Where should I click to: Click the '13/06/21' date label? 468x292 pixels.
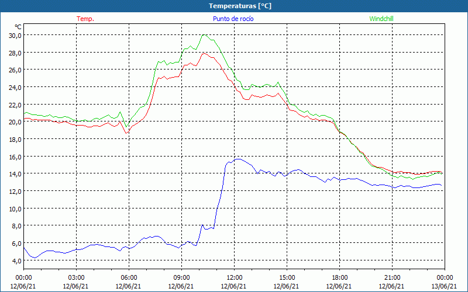[445, 286]
